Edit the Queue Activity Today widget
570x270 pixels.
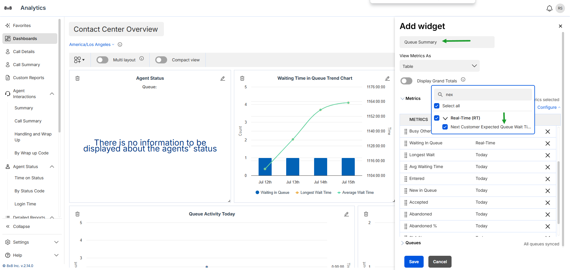pyautogui.click(x=346, y=214)
